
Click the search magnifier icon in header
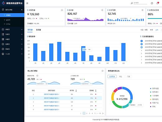(x=132, y=3)
